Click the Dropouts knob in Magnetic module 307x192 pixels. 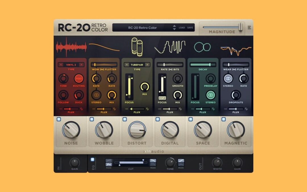236,95
